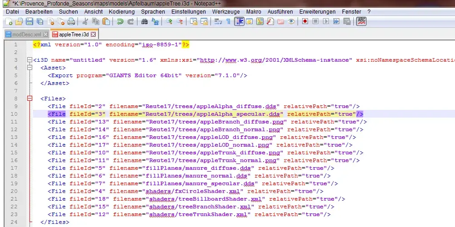Click the Open file folder icon
Image resolution: width=455 pixels, height=227 pixels.
(19, 21)
